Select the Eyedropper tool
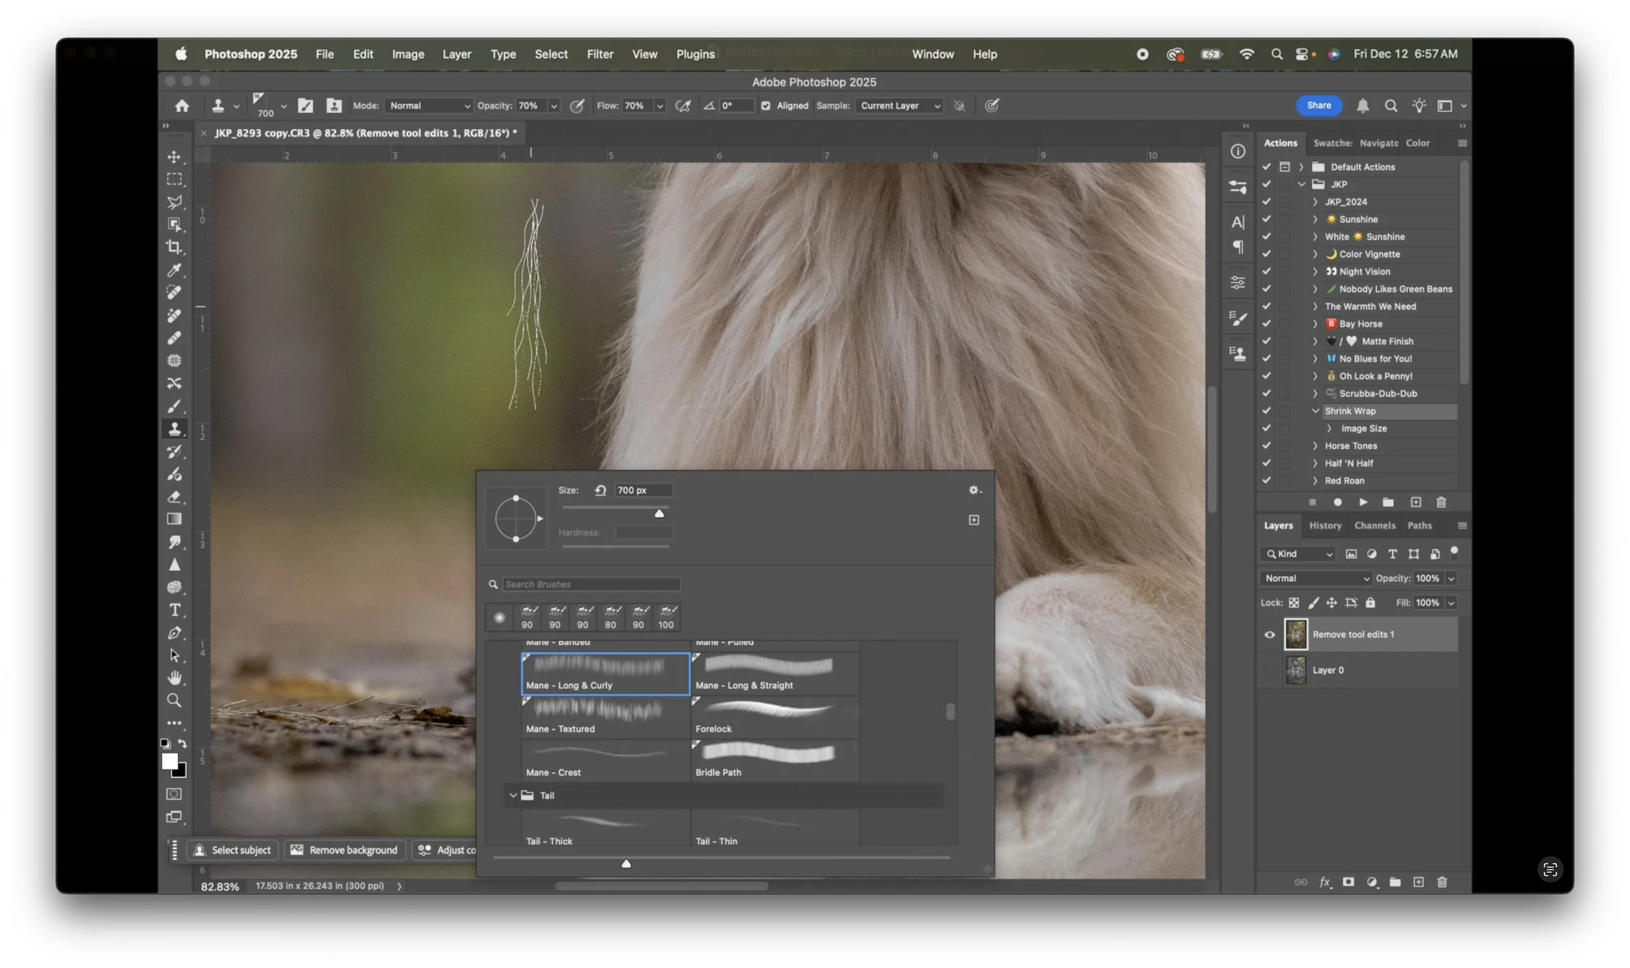The width and height of the screenshot is (1630, 968). (173, 270)
